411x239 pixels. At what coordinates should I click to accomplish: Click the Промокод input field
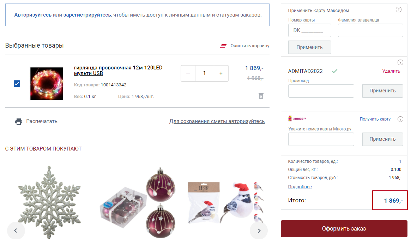pos(321,91)
